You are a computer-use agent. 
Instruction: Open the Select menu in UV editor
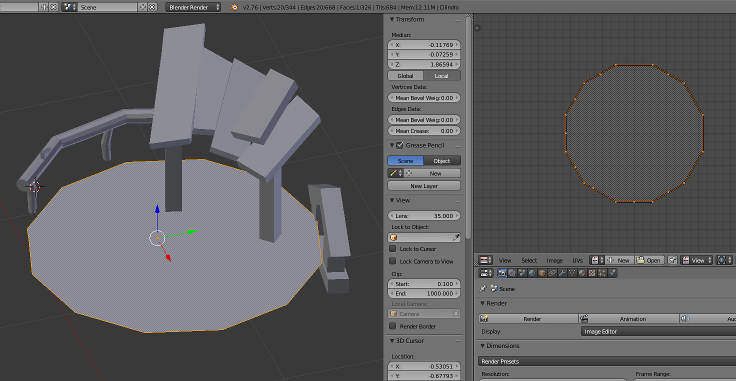529,260
